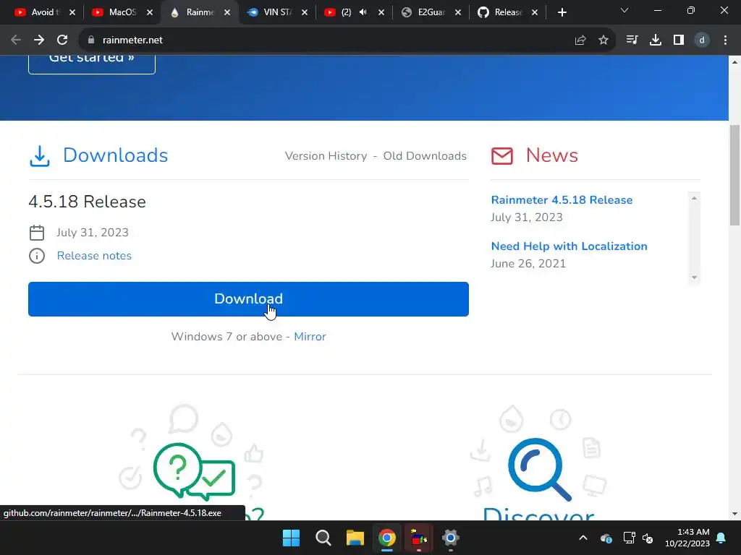Toggle the browser side panel icon
This screenshot has width=741, height=555.
click(679, 40)
